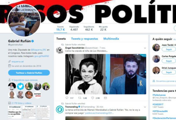The image size is (176, 120).
Task: Open the blue Twitter bird follower avatar
Action: click(20, 86)
